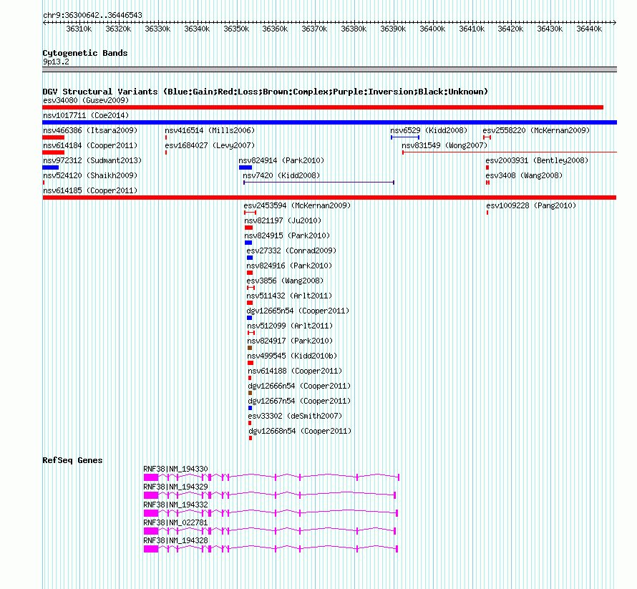Screen dimensions: 637x589
Task: Click nsv511432 (Arlt2011) label
Action: pyautogui.click(x=289, y=296)
